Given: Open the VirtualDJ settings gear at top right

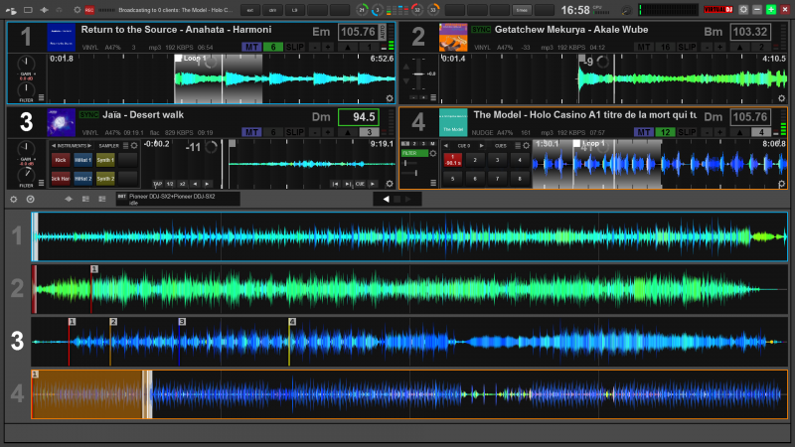Looking at the screenshot, I should coord(743,10).
